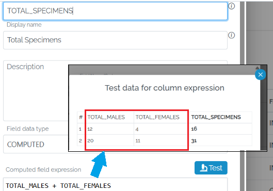Image resolution: width=273 pixels, height=191 pixels.
Task: Click the info icon beside TOTAL_SPECIMENS field
Action: [x=231, y=6]
